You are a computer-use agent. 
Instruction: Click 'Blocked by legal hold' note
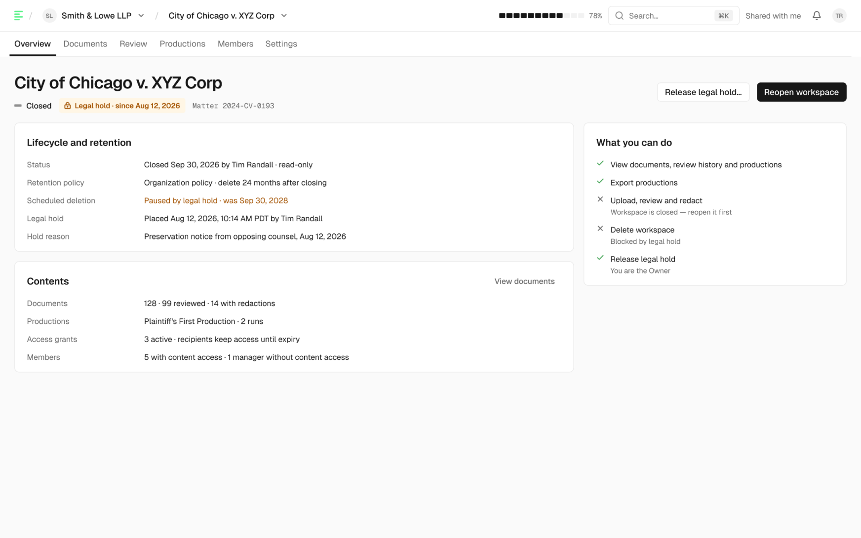point(645,241)
